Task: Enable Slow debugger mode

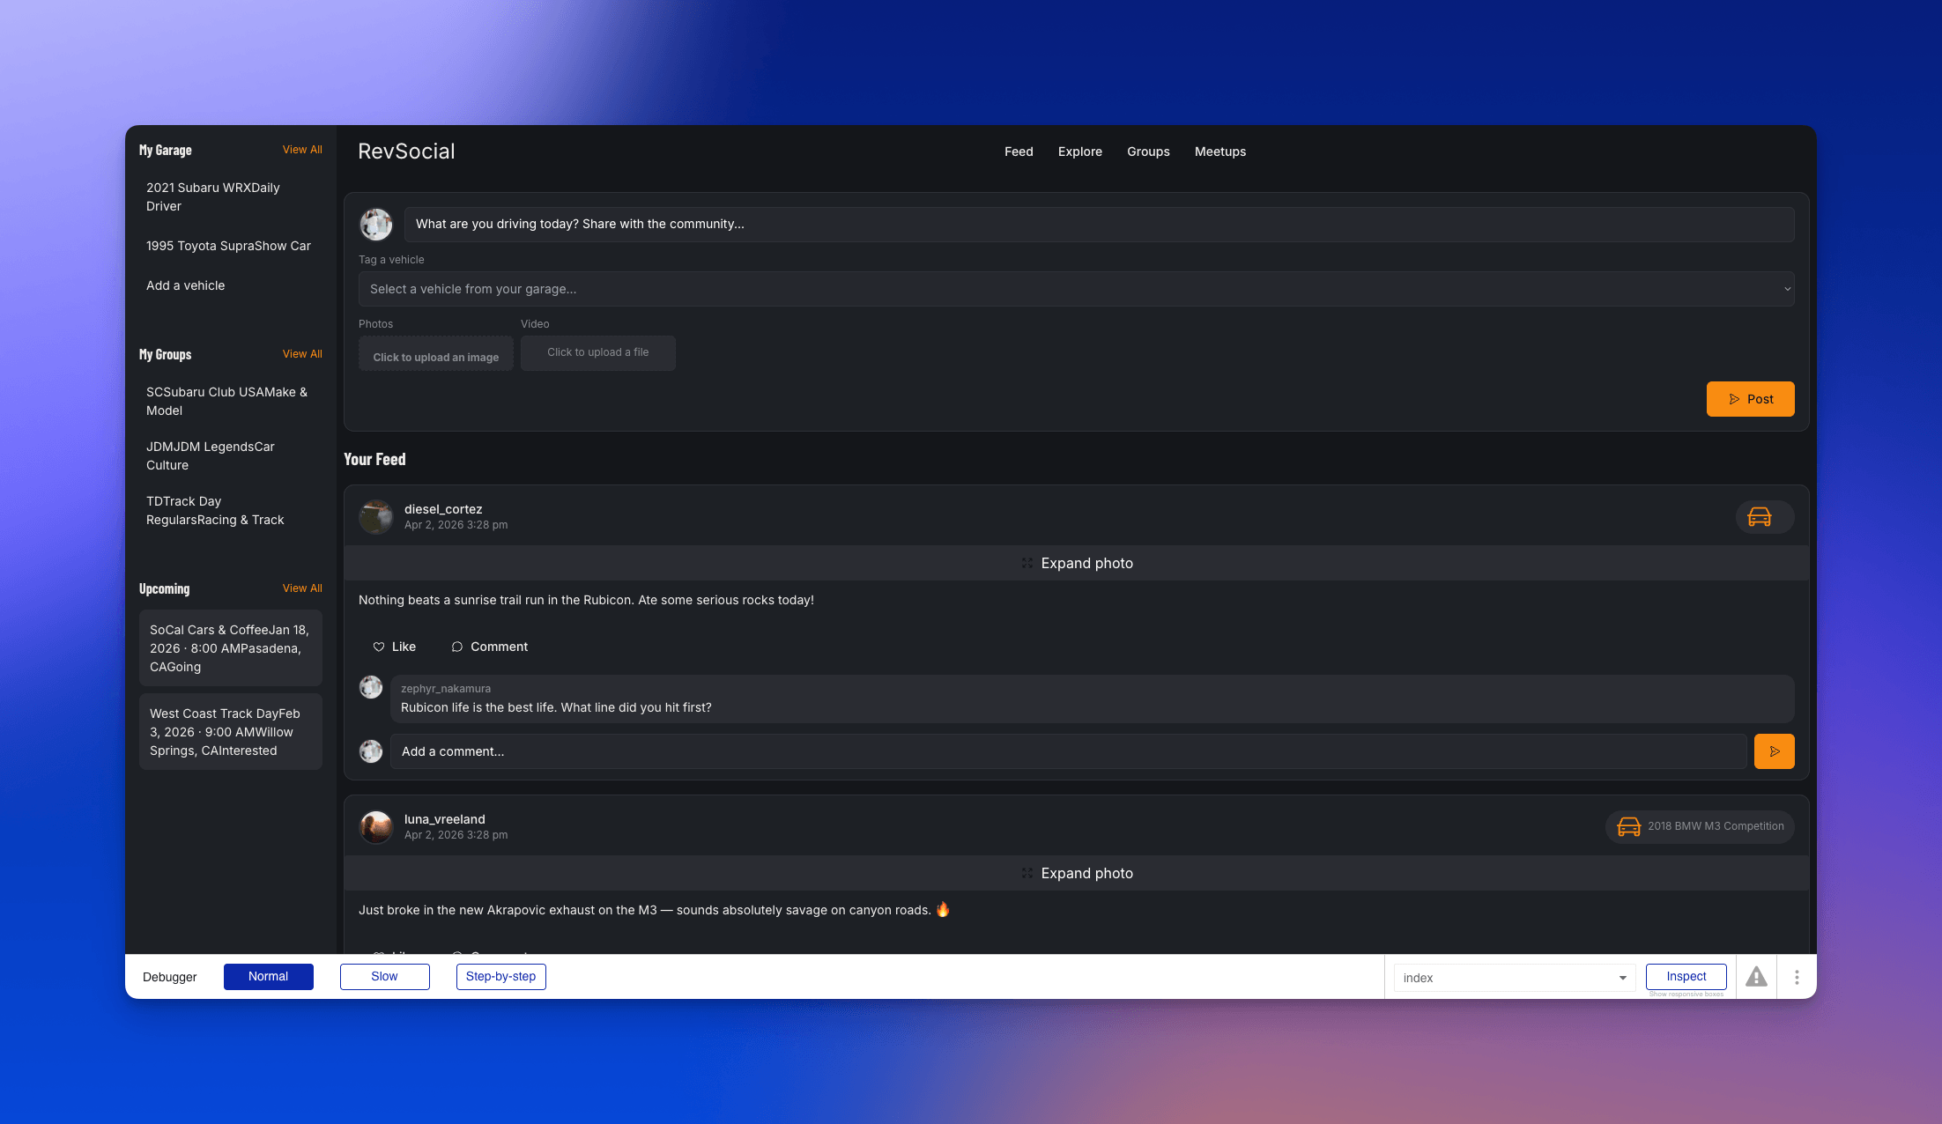Action: pos(384,976)
